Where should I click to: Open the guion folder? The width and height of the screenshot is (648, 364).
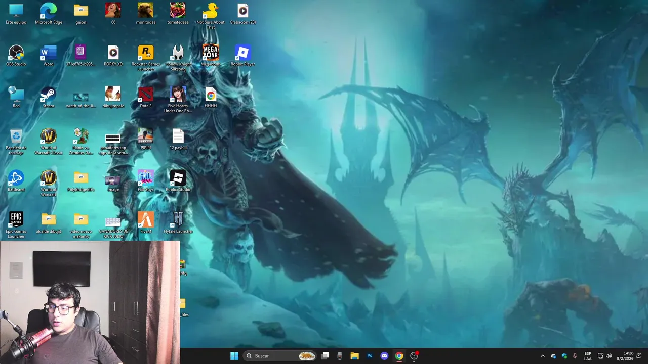(x=81, y=14)
